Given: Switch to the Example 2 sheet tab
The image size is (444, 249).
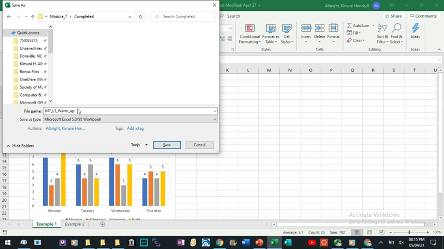Looking at the screenshot, I should click(x=75, y=224).
